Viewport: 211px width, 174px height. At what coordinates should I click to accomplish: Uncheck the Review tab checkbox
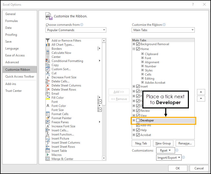click(138, 111)
